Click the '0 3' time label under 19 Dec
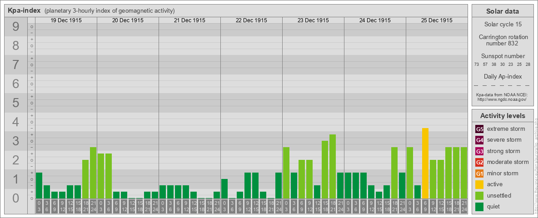Viewport: 538px width, 218px height. coord(39,206)
